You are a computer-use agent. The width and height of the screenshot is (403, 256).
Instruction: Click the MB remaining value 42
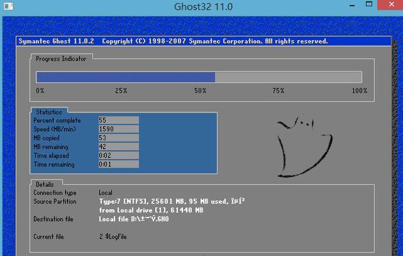(x=118, y=147)
